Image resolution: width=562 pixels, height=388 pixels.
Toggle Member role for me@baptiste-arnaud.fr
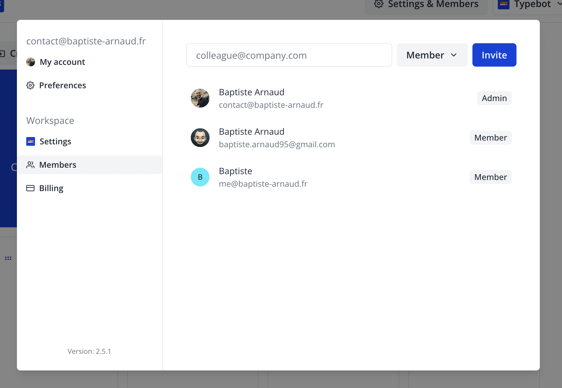[x=490, y=177]
